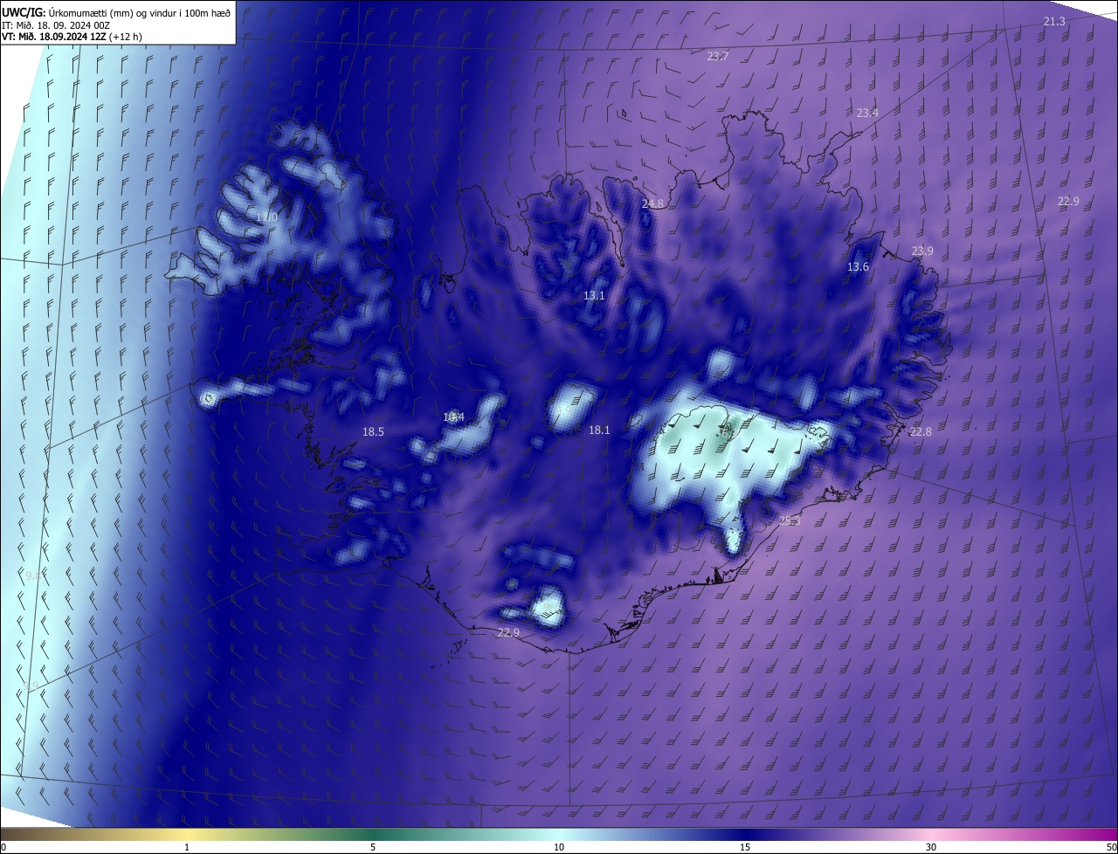This screenshot has height=854, width=1118.
Task: Click the 23.9 value label
Action: pos(922,251)
